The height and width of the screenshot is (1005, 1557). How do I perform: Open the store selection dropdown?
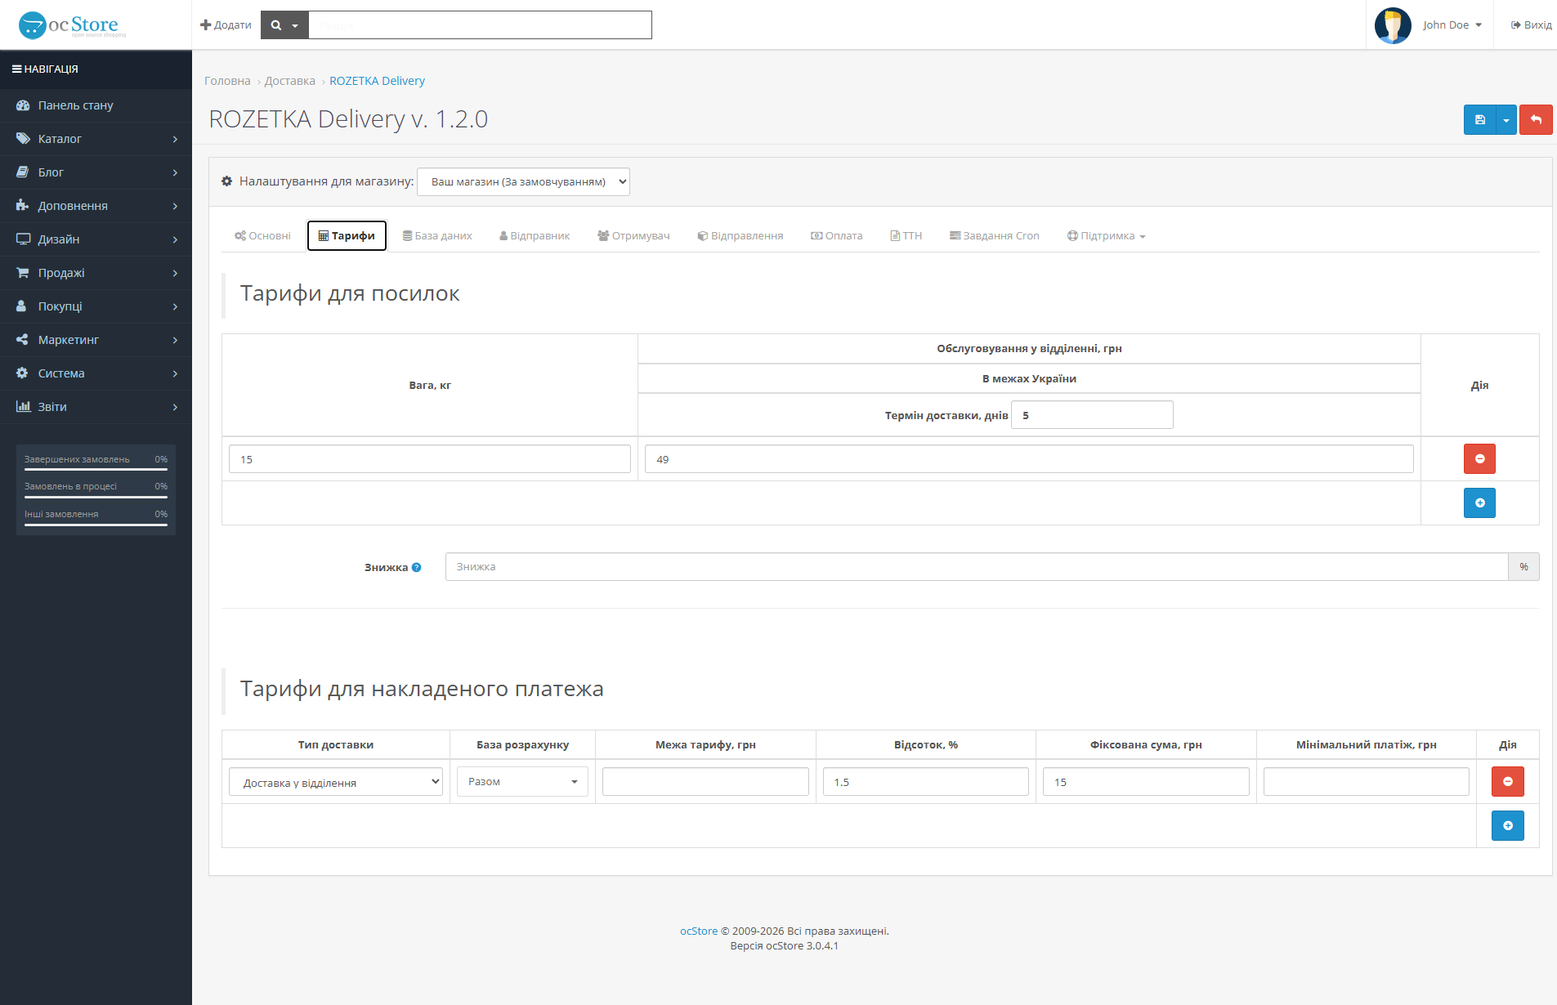[523, 181]
